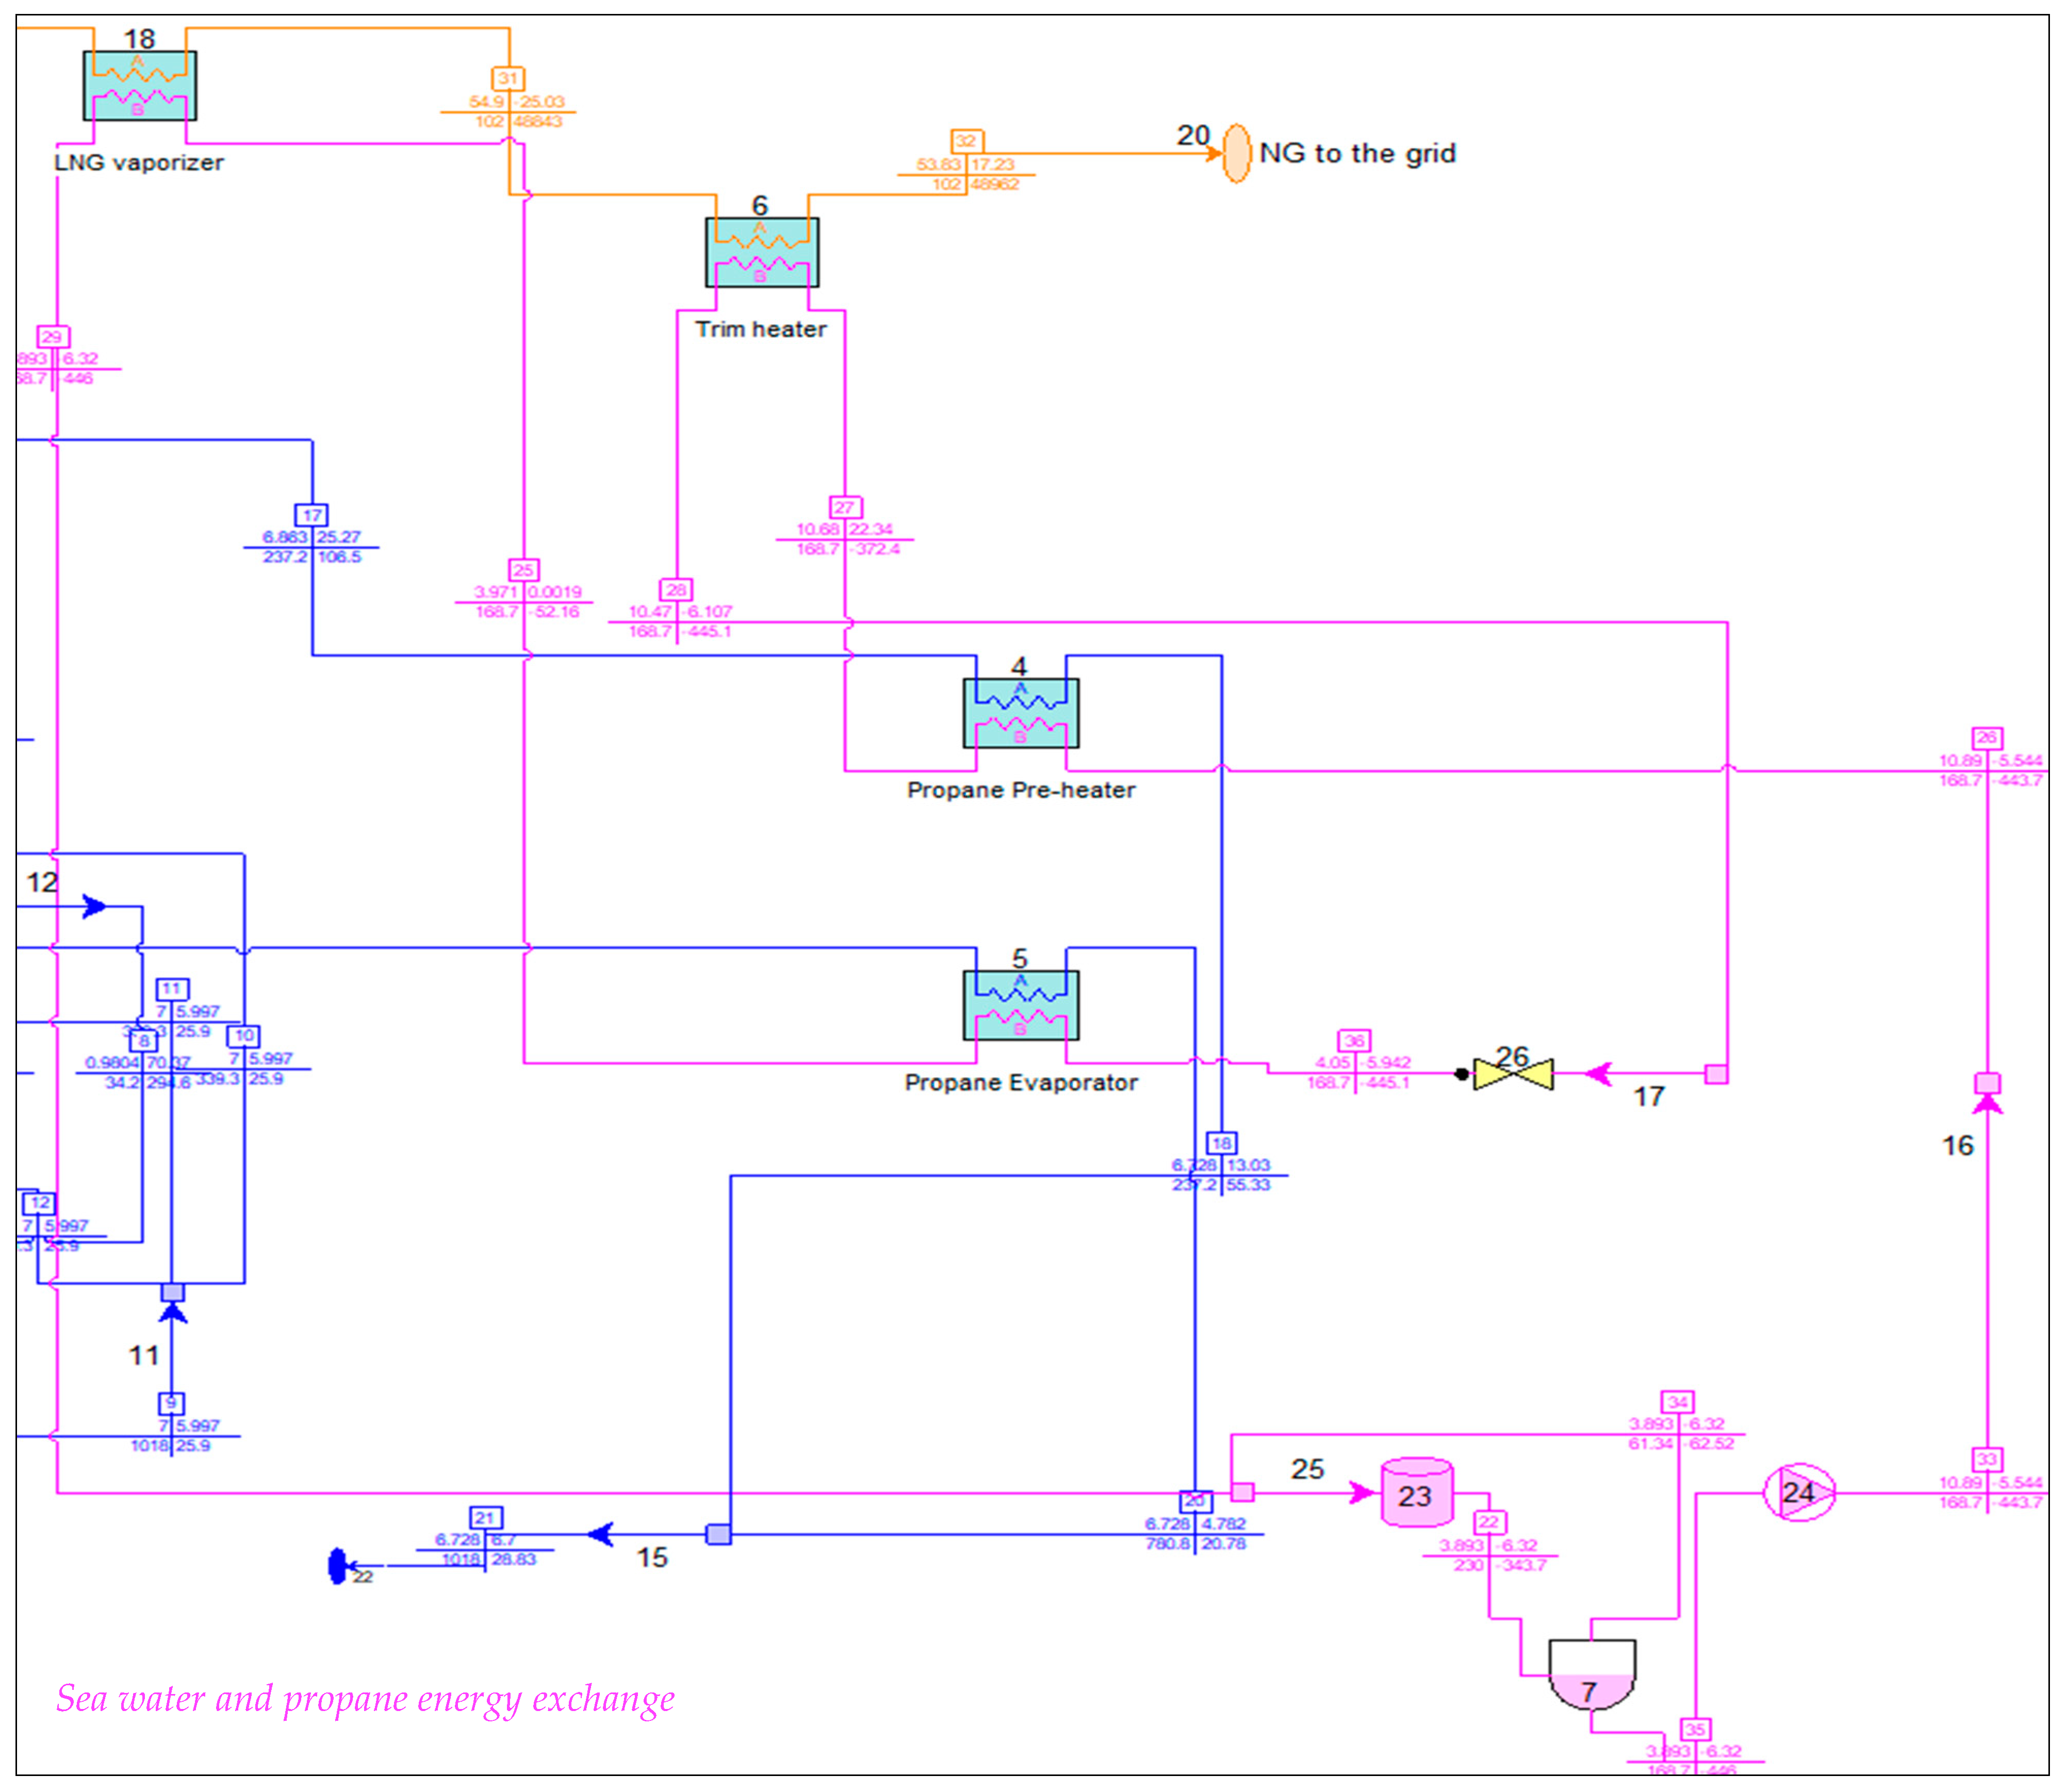Select the Propane Evaporator exchanger block
2068x1792 pixels.
pos(1020,1005)
